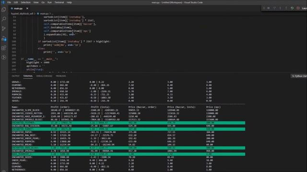Viewport: 307px width, 172px height.
Task: Grab the debug toolbar drag handle
Action: tap(264, 8)
